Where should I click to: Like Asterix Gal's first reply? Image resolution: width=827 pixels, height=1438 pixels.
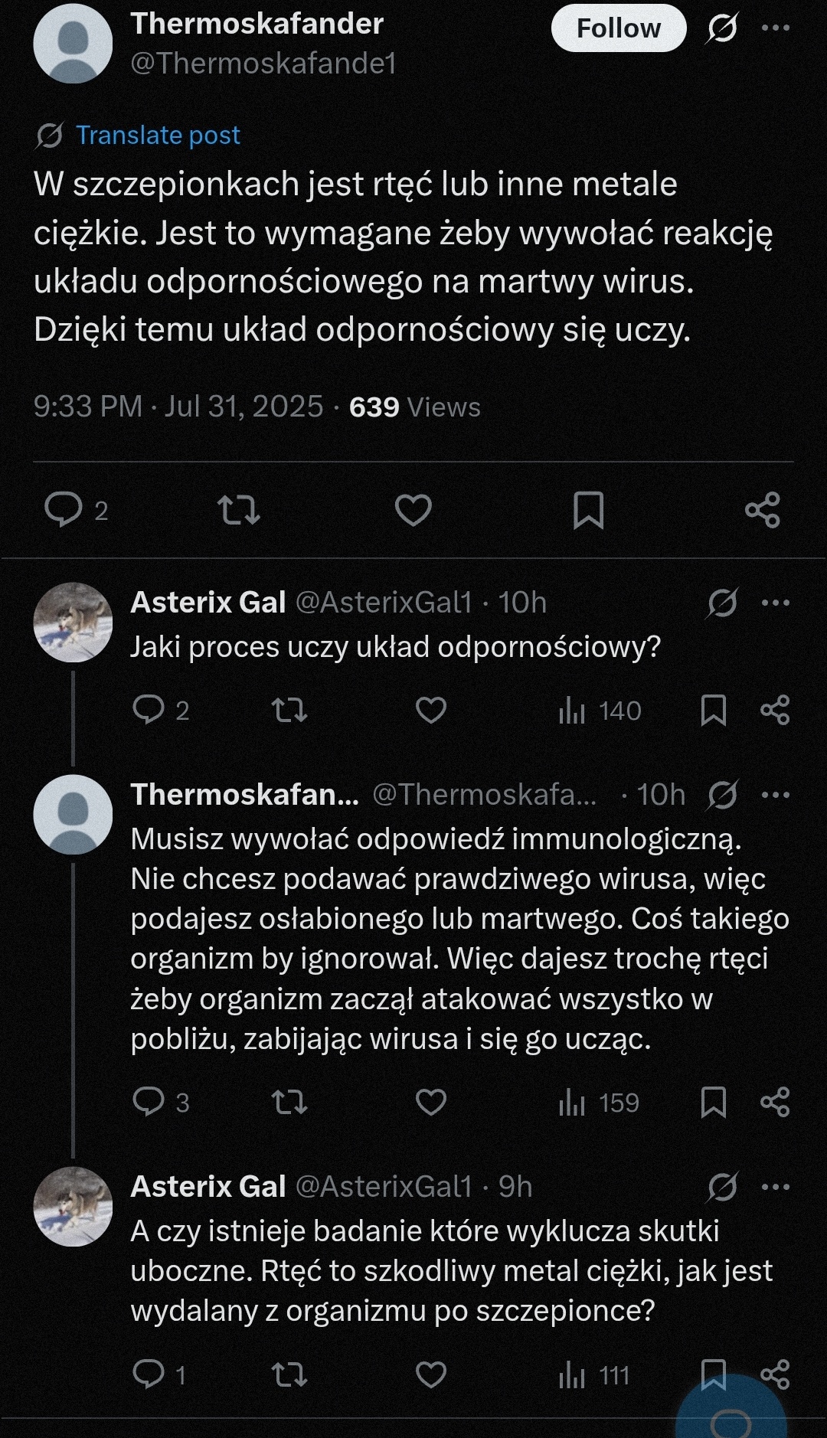coord(430,711)
